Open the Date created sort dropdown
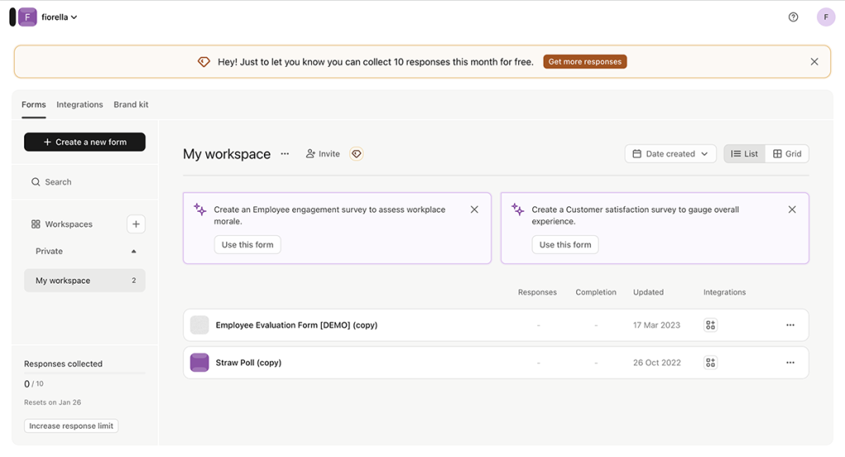The height and width of the screenshot is (457, 845). coord(670,154)
